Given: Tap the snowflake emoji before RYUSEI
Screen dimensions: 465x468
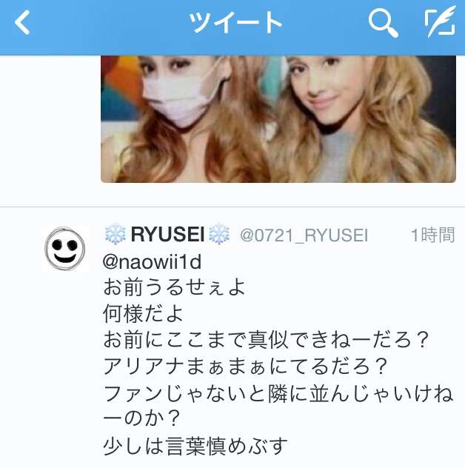Looking at the screenshot, I should point(116,234).
